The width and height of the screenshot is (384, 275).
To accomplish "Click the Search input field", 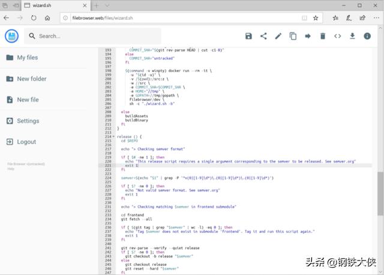I will click(96, 36).
